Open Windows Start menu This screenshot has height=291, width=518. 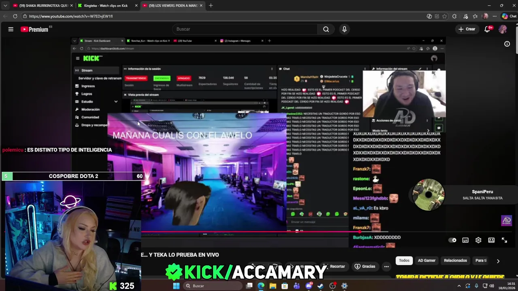(176, 286)
